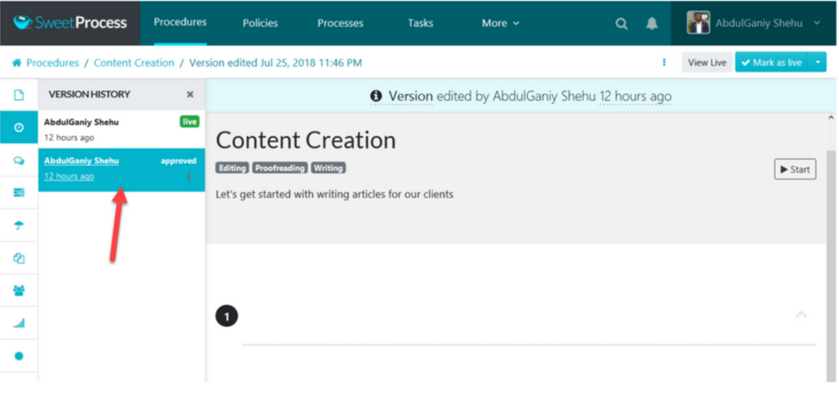Select the document page icon in sidebar

coord(19,95)
